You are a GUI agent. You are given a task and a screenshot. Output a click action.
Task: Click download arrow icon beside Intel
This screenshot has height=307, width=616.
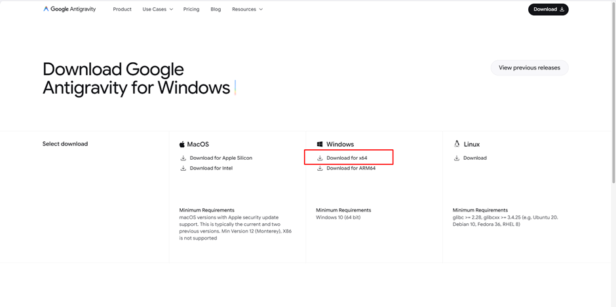[x=183, y=168]
